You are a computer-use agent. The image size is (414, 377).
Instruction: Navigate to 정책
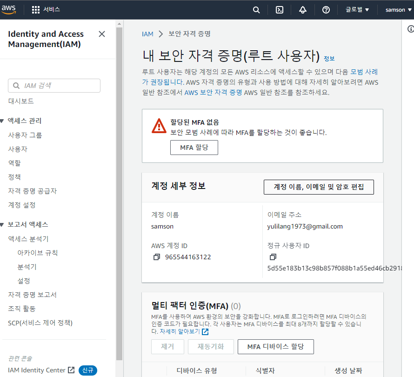[x=14, y=177]
